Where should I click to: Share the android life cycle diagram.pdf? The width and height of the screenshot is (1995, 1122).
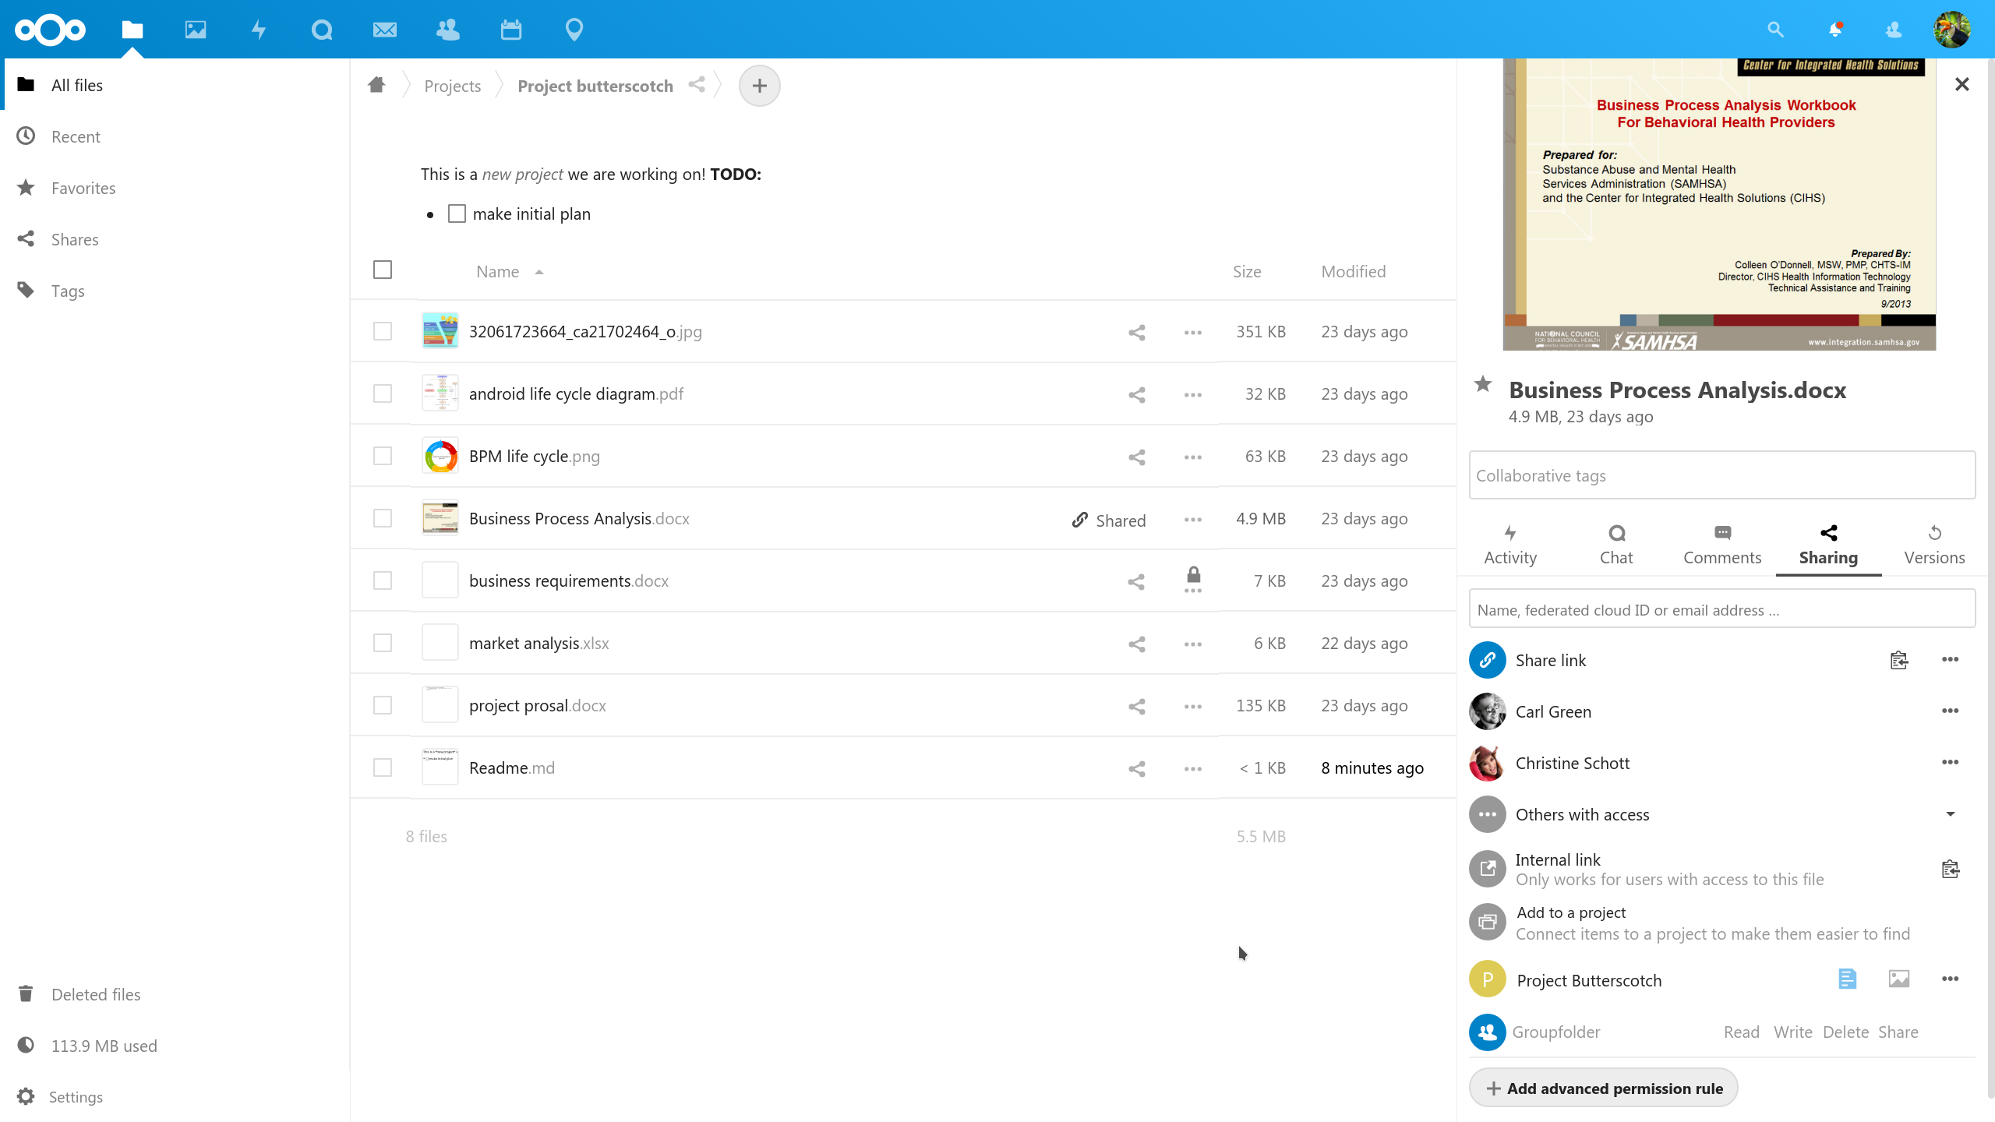click(1137, 394)
